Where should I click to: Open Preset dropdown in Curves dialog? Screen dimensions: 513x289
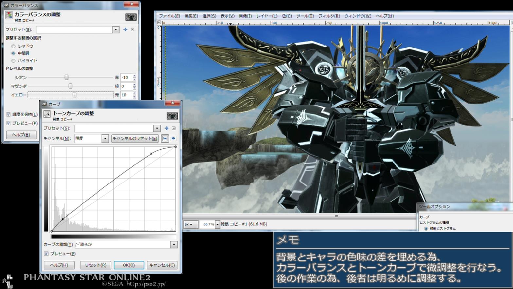point(157,128)
